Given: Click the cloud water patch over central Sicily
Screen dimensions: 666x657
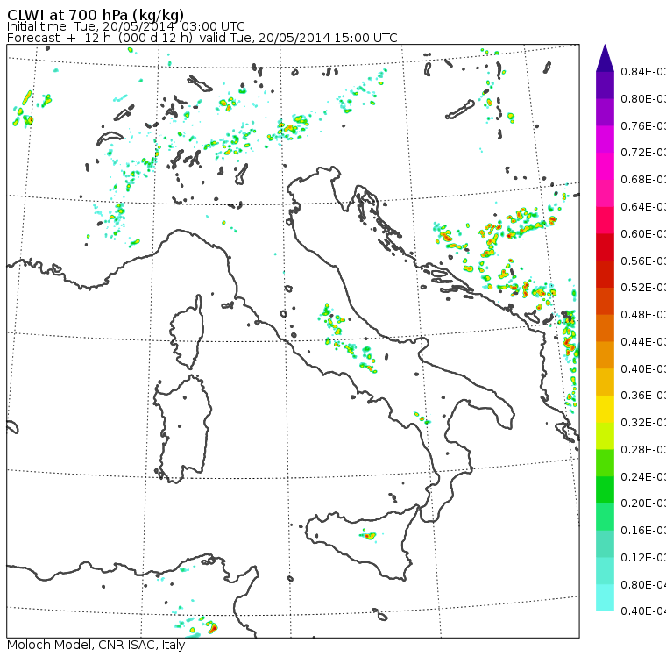Looking at the screenshot, I should pos(369,536).
